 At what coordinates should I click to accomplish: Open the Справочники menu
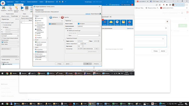click(x=10, y=2)
